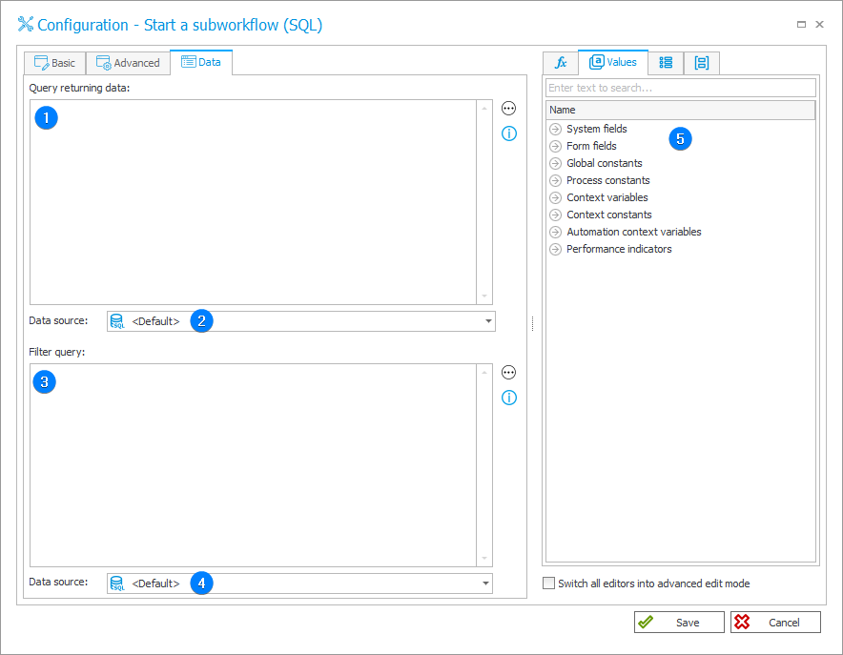Open the Basic tab

pyautogui.click(x=55, y=63)
